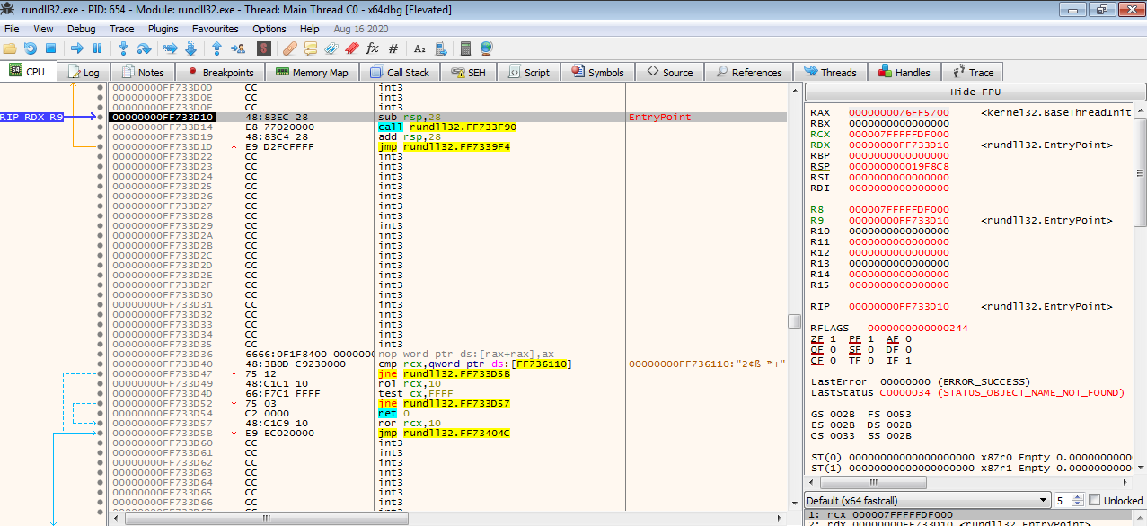1147x526 pixels.
Task: Switch to the Breakpoints tab
Action: [221, 73]
